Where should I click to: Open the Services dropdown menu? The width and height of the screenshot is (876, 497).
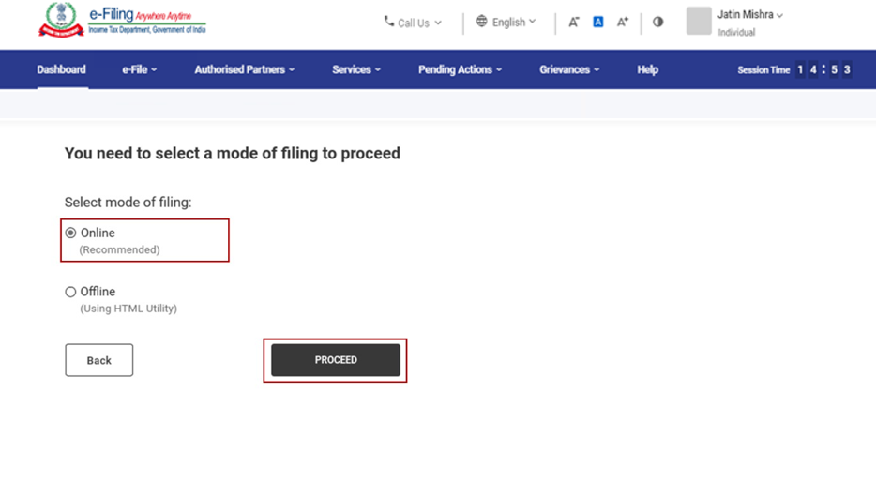pos(356,69)
